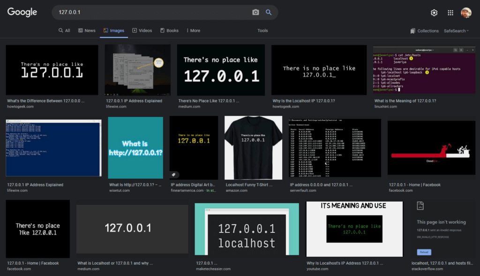
Task: Open Collections bookmark icon
Action: coord(412,31)
